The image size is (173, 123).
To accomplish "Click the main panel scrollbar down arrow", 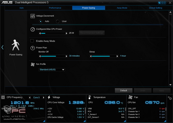I will point(170,85).
